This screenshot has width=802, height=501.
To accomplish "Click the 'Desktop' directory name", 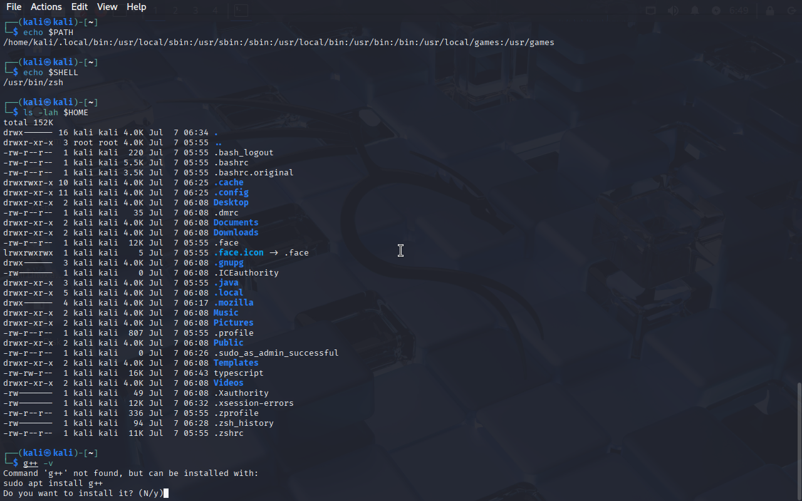I will tap(231, 203).
